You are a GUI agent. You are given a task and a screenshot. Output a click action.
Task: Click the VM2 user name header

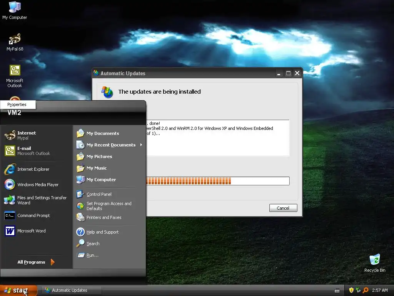click(x=14, y=113)
